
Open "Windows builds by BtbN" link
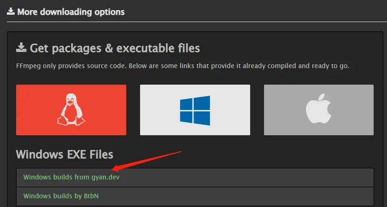coord(61,196)
